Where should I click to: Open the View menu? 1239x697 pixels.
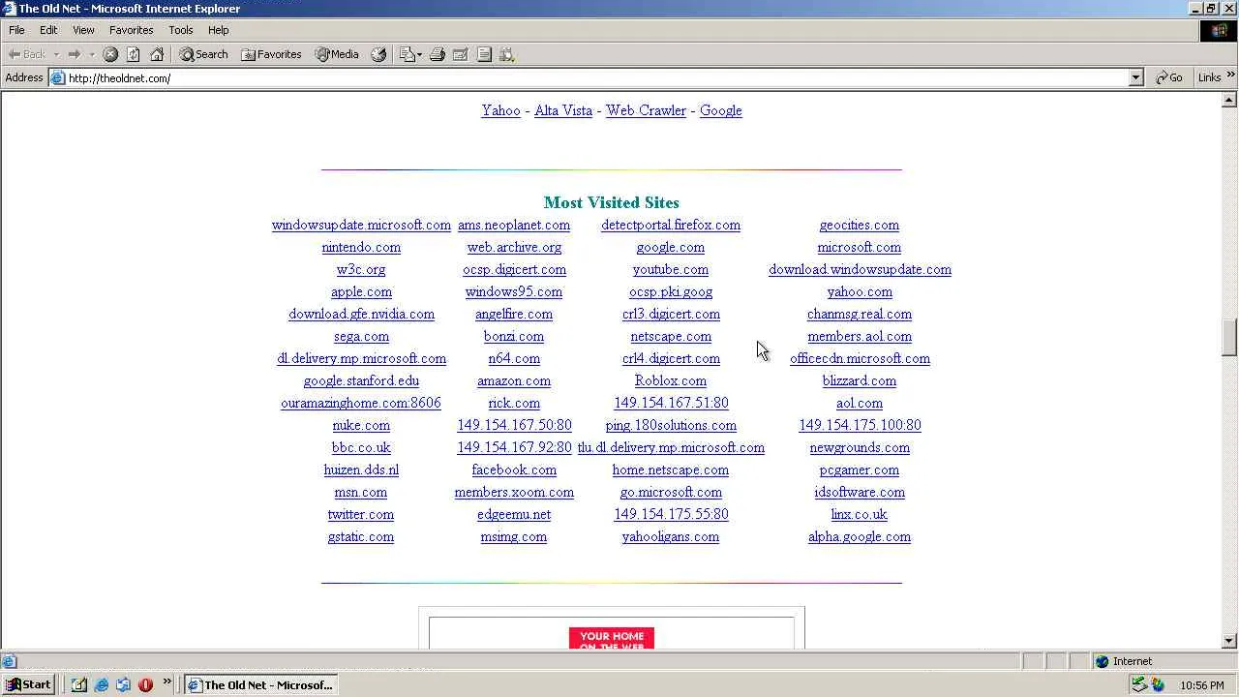83,30
